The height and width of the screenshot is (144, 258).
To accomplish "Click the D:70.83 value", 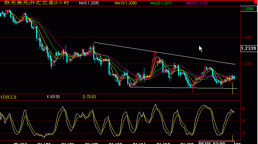I will click(89, 97).
